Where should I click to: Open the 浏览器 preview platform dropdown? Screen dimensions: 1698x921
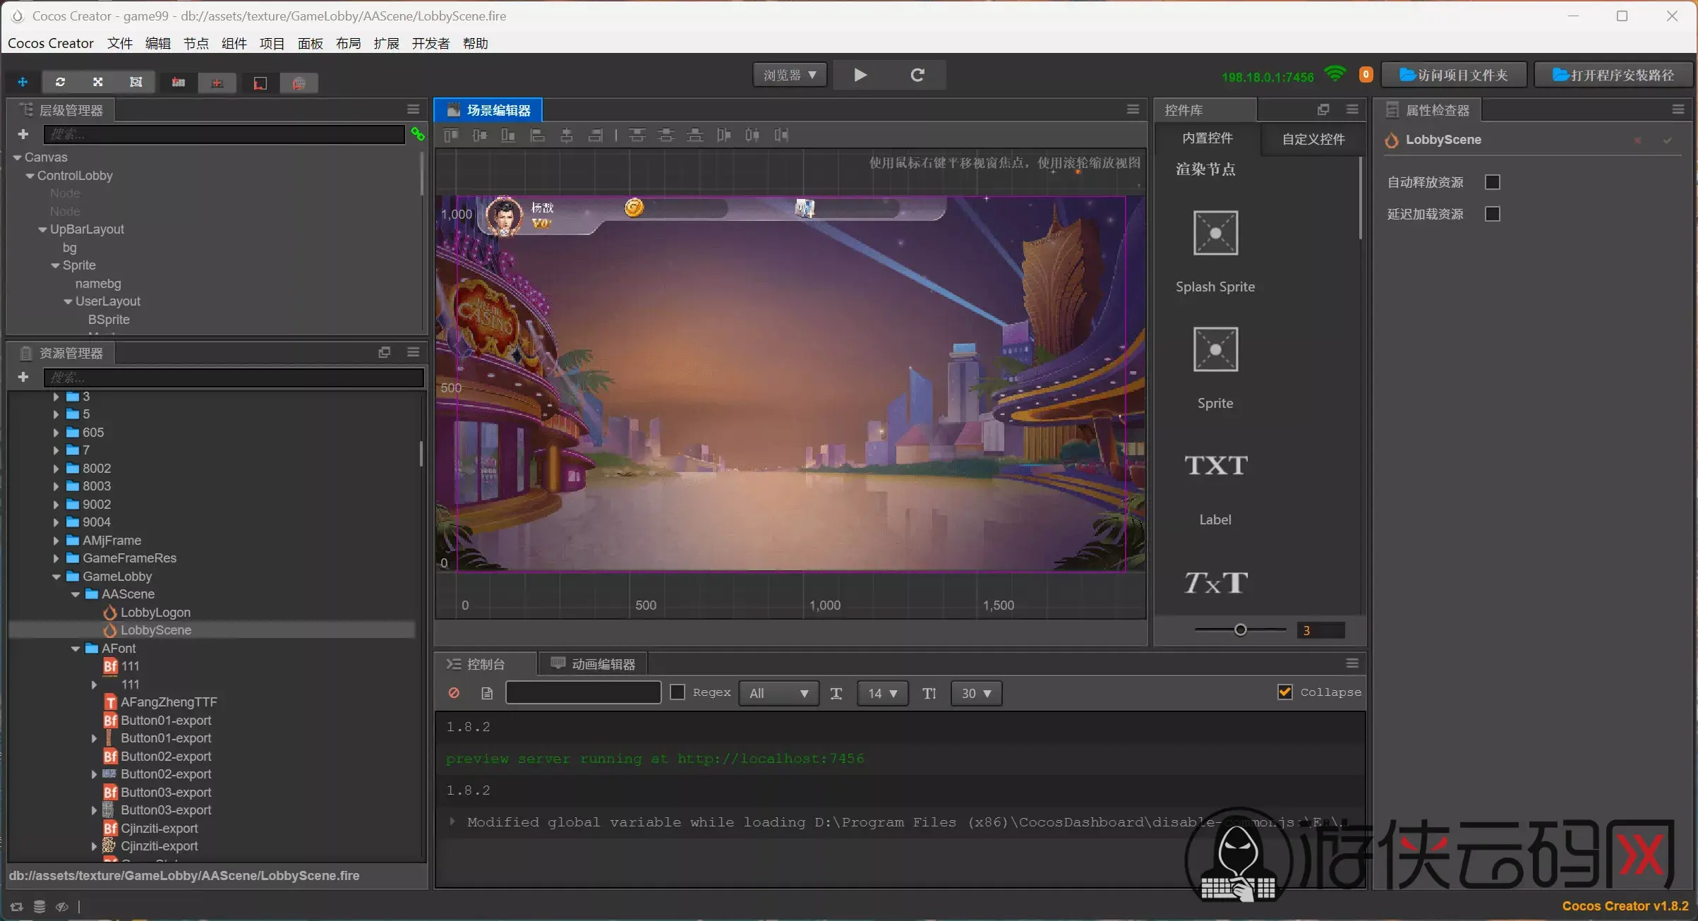(x=790, y=75)
